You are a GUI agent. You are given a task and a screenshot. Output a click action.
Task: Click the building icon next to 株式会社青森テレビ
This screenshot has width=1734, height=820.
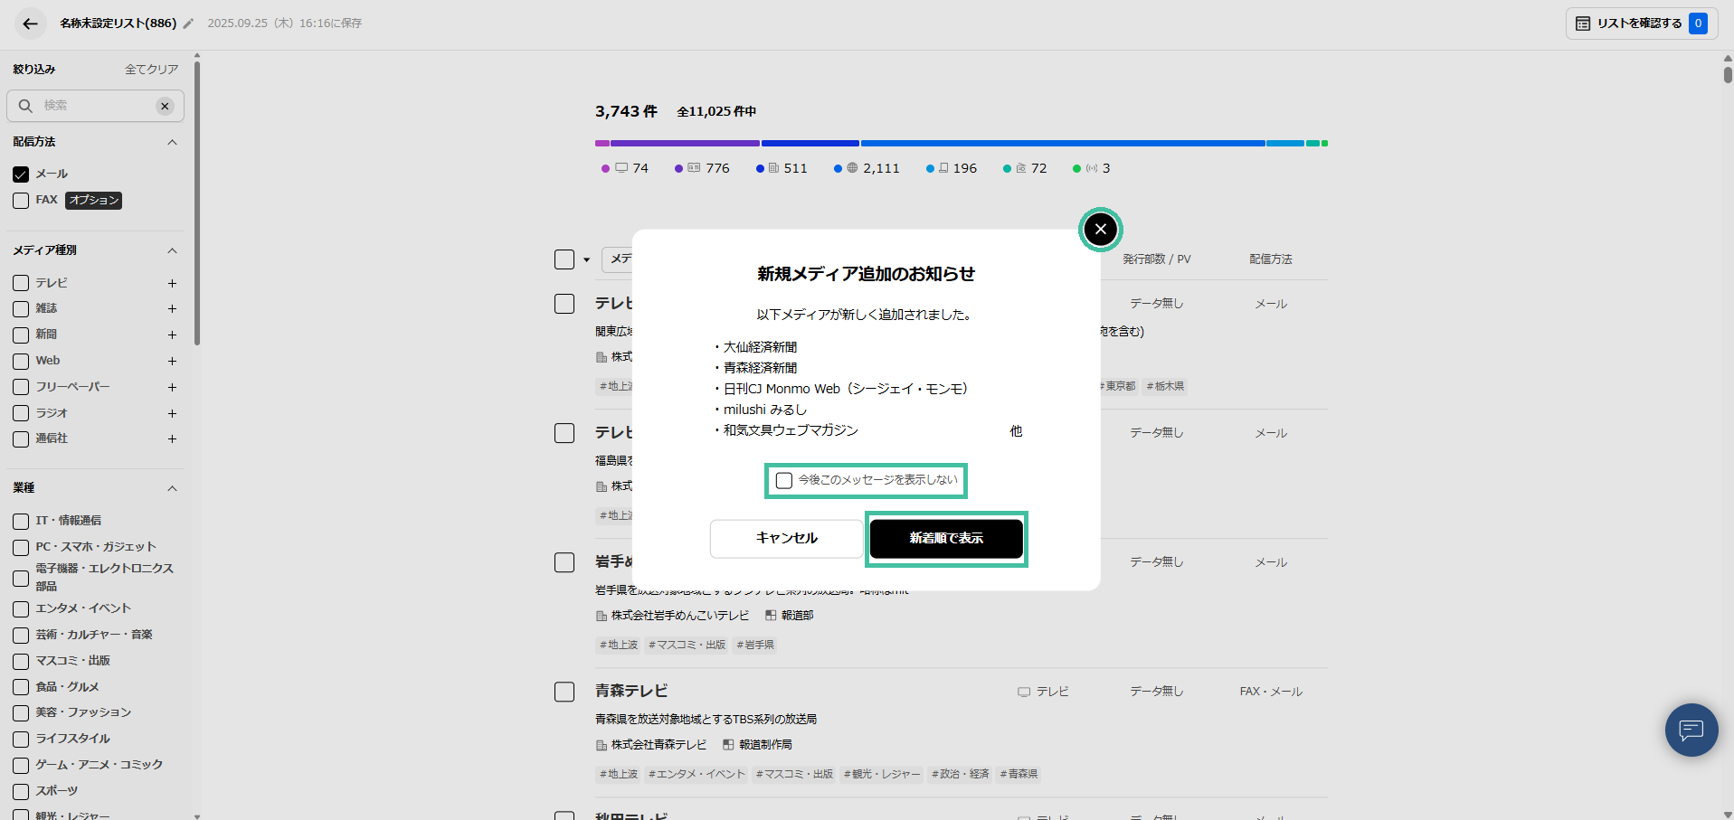[x=602, y=744]
